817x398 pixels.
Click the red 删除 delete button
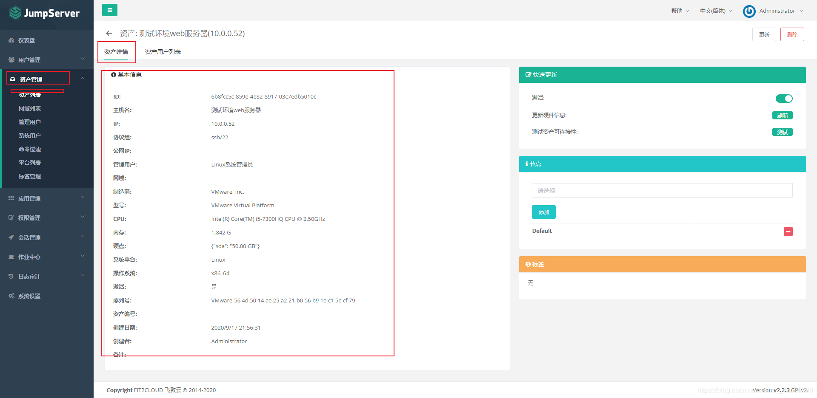pos(792,34)
